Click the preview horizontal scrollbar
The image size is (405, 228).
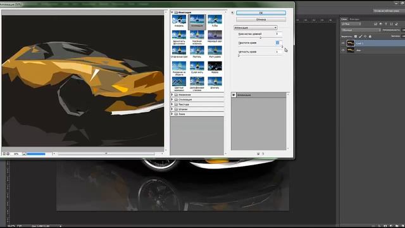106,154
